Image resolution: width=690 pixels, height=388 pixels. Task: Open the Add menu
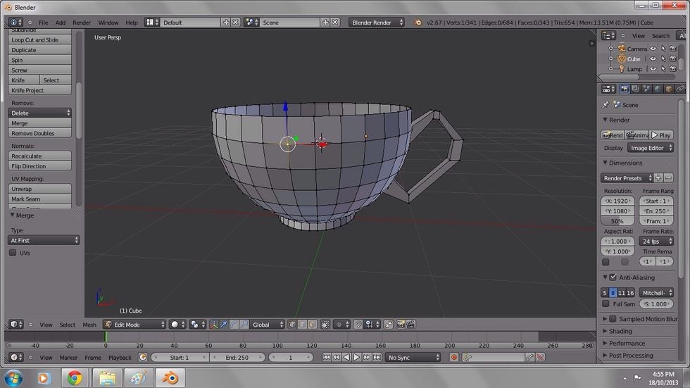point(61,23)
